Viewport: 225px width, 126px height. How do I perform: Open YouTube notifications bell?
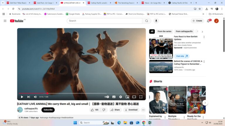[x=209, y=21]
